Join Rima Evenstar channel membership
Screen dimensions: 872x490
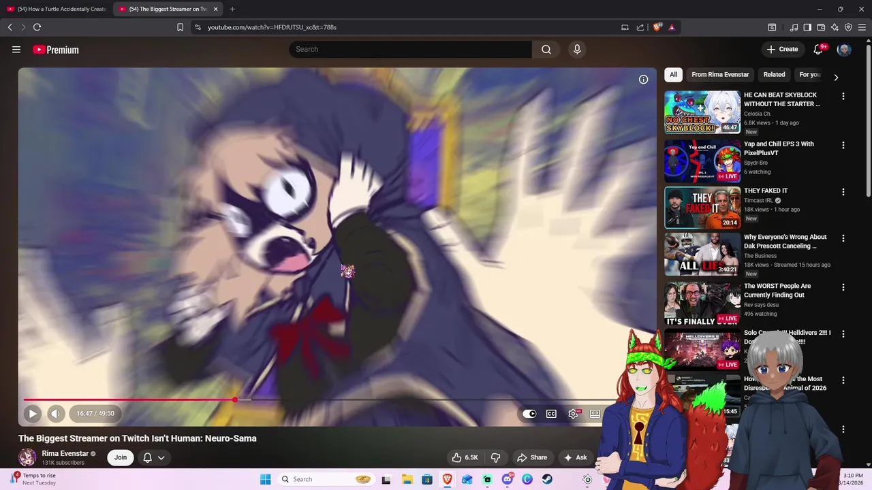tap(121, 457)
